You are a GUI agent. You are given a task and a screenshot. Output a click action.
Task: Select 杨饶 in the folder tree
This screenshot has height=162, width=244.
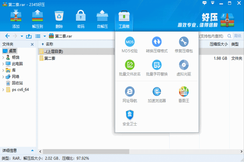pyautogui.click(x=13, y=57)
